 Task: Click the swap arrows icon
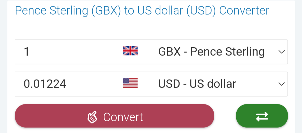pos(262,116)
